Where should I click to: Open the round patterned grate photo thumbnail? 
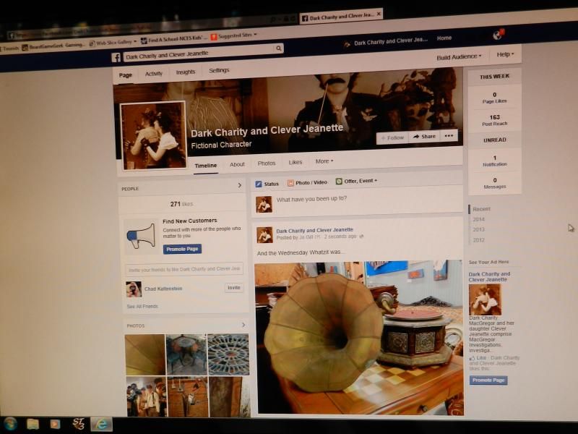(x=228, y=354)
